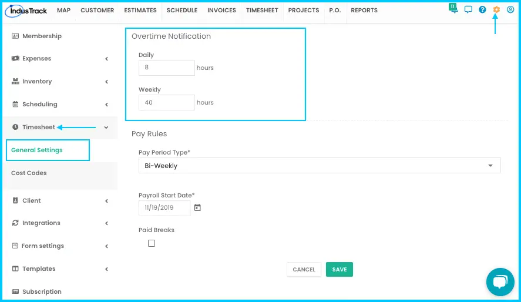521x302 pixels.
Task: Click the Form settings icon
Action: tap(15, 246)
